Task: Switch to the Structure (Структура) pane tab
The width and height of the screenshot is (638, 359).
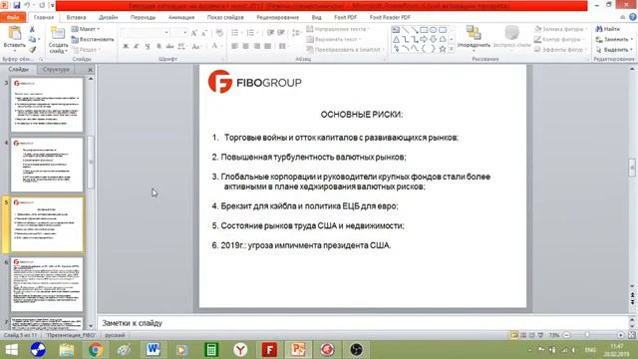Action: 56,69
